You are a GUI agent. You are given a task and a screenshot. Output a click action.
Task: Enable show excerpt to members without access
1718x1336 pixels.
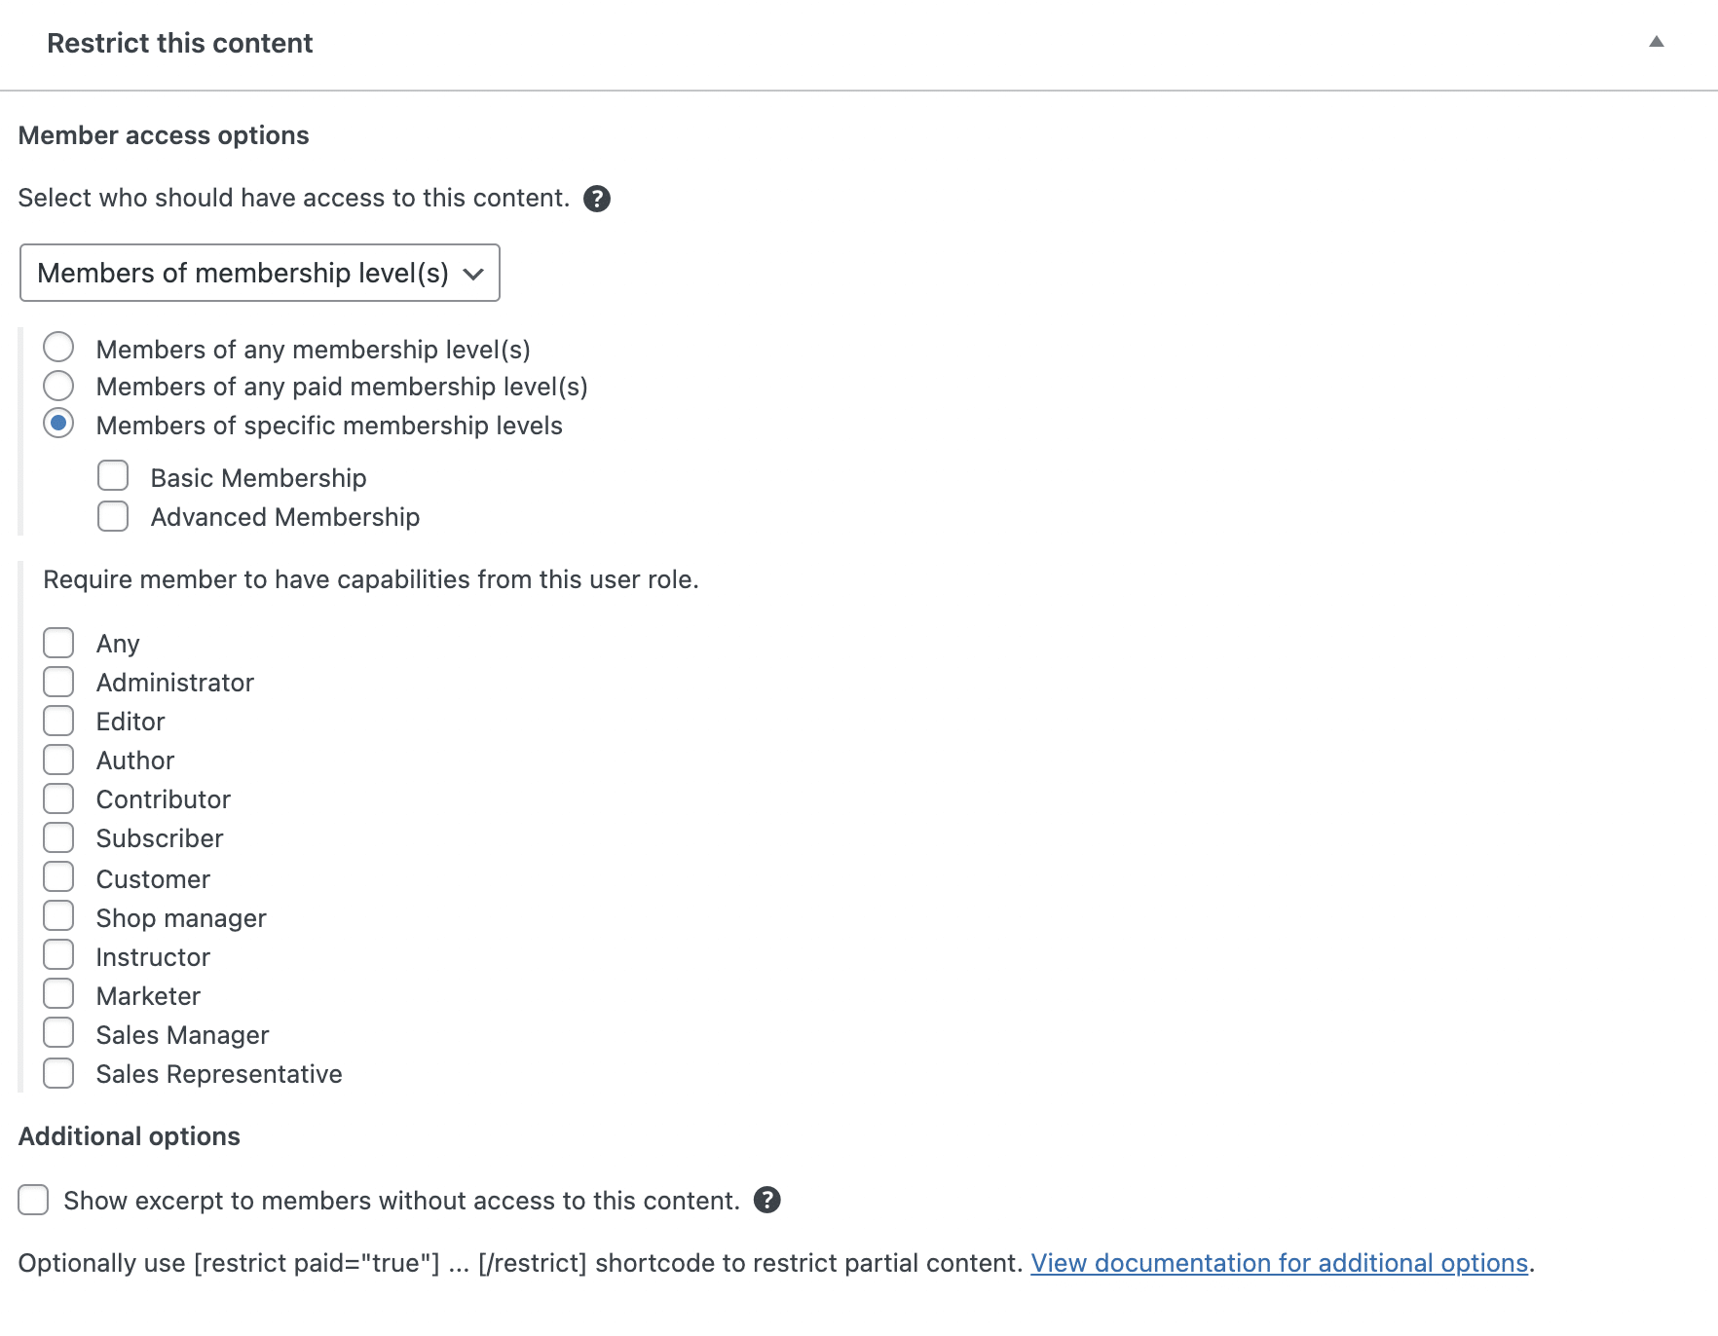(33, 1200)
